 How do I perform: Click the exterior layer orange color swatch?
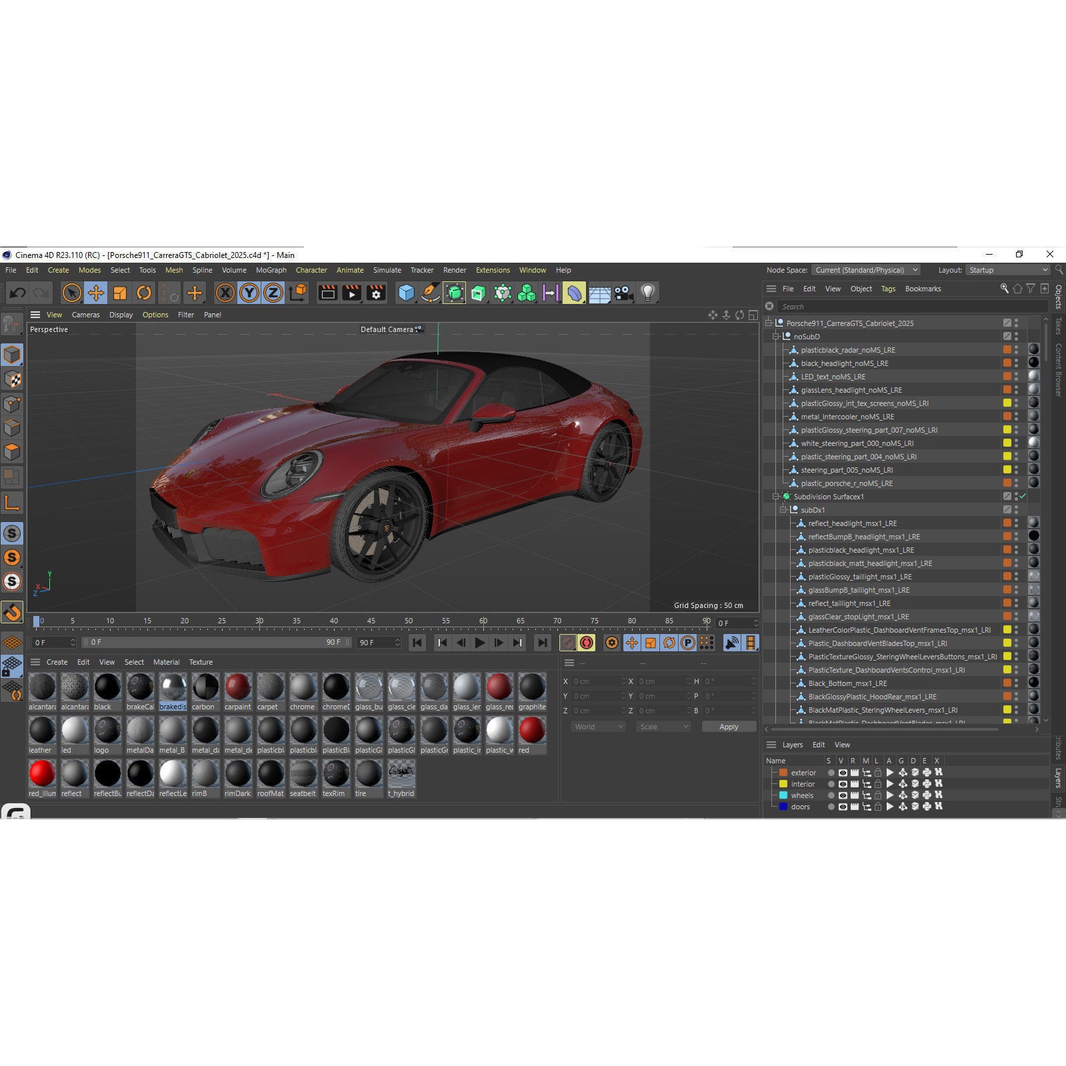point(783,773)
